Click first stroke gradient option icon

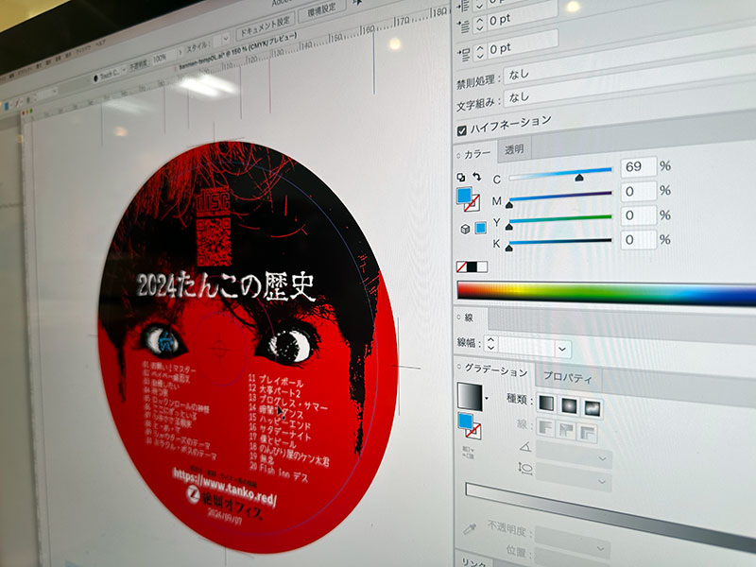pyautogui.click(x=545, y=428)
